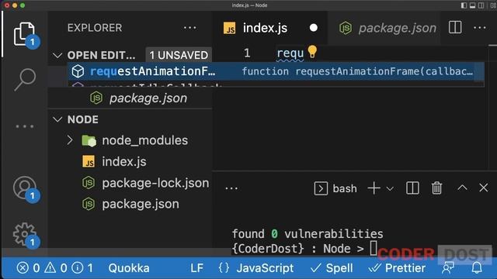497x279 pixels.
Task: Open notifications bell in status bar
Action: point(477,268)
